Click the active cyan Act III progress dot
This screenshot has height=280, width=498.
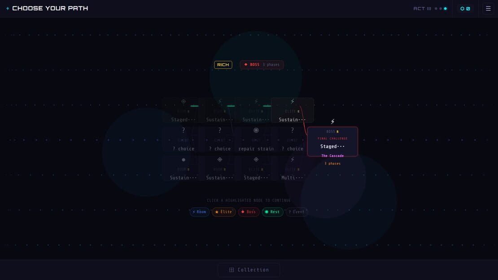(445, 9)
